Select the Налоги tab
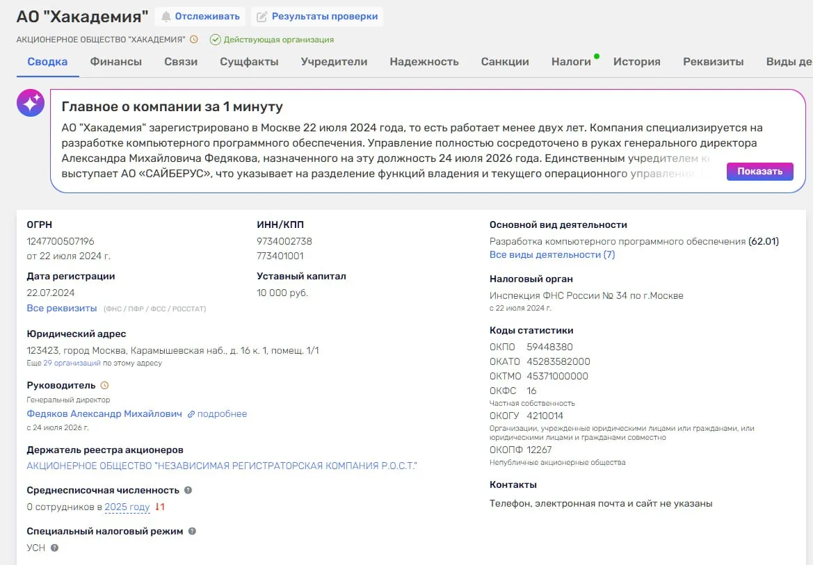813x565 pixels. click(x=571, y=62)
